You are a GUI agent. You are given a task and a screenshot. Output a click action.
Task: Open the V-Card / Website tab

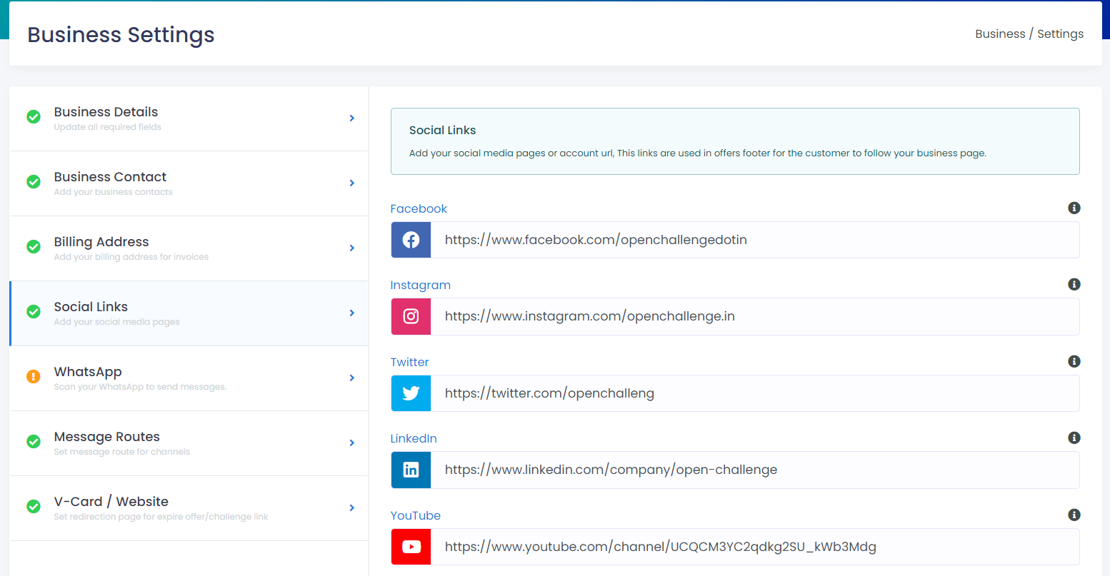point(189,508)
